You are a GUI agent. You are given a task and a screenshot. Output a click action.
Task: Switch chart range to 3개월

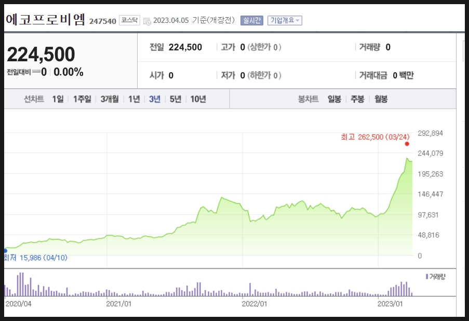tap(110, 99)
